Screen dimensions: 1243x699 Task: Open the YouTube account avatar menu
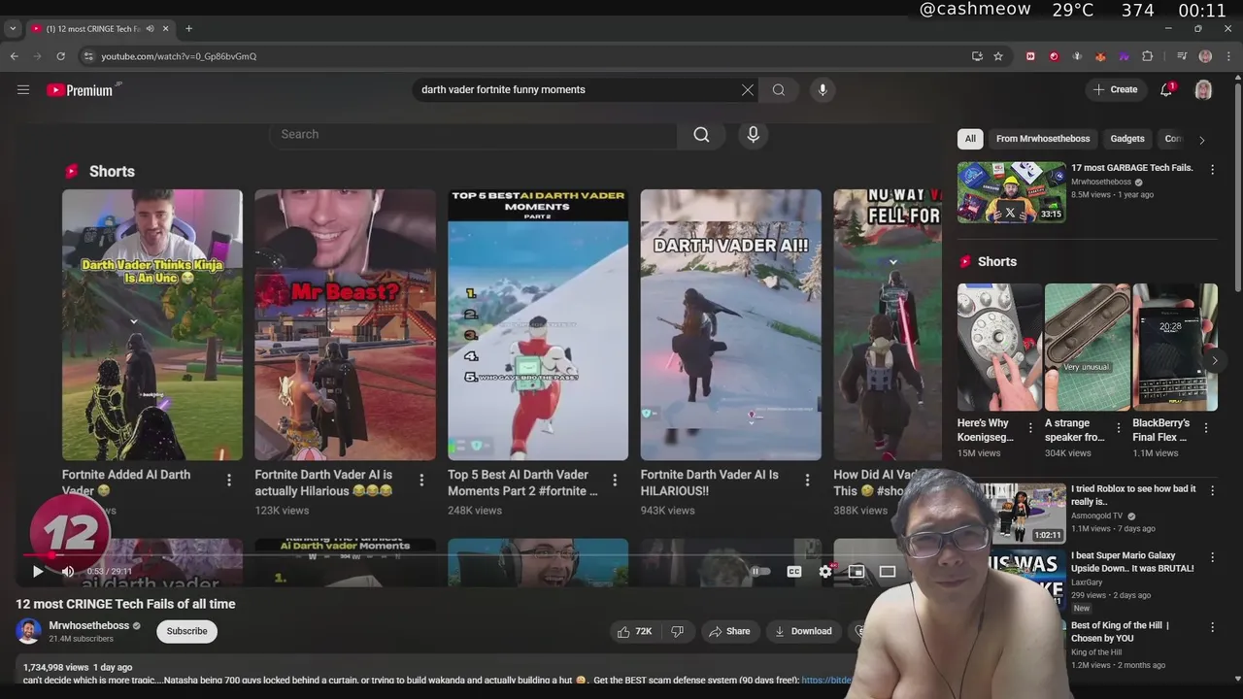coord(1203,89)
